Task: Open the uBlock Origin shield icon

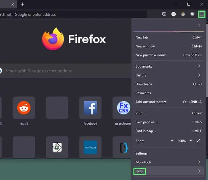Action: (x=192, y=14)
